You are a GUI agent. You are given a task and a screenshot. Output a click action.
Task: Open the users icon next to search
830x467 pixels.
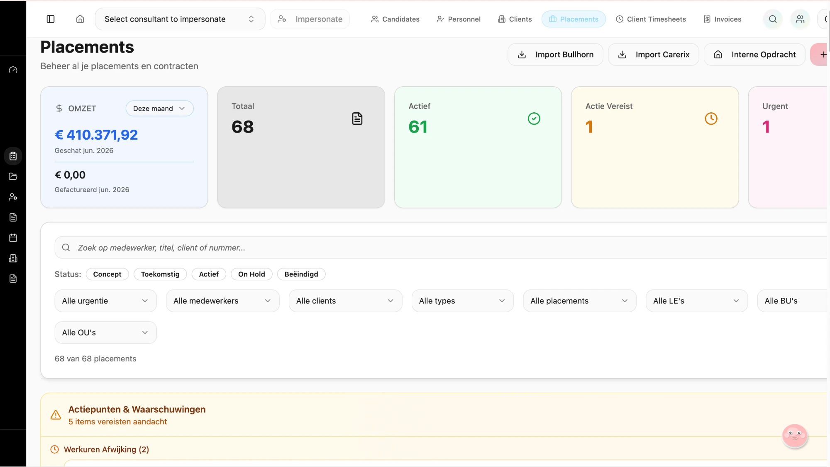[x=800, y=19]
